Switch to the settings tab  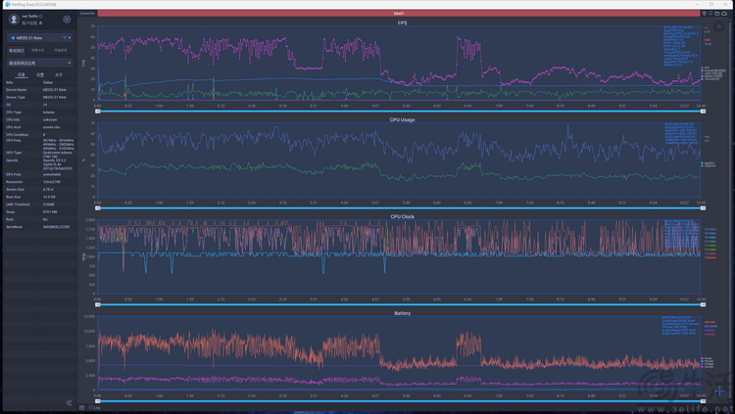coord(40,75)
